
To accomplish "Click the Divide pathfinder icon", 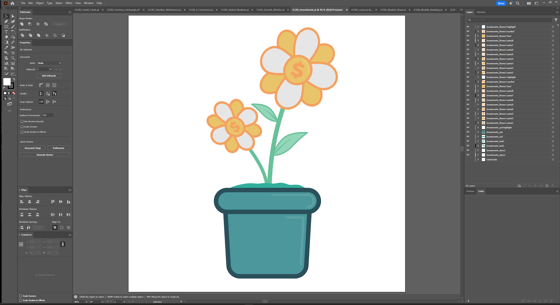I will pyautogui.click(x=22, y=35).
